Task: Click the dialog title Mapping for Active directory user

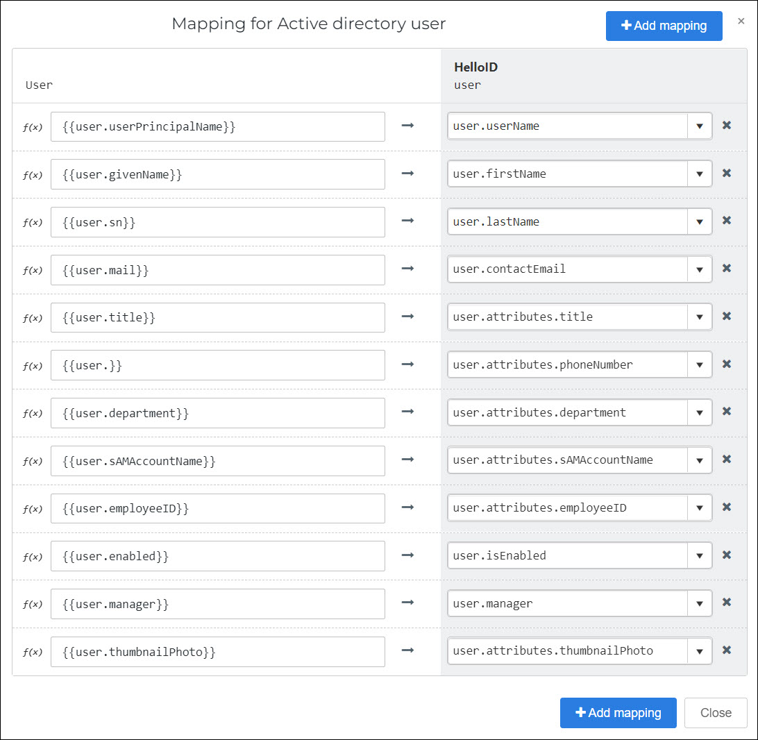Action: pos(308,24)
